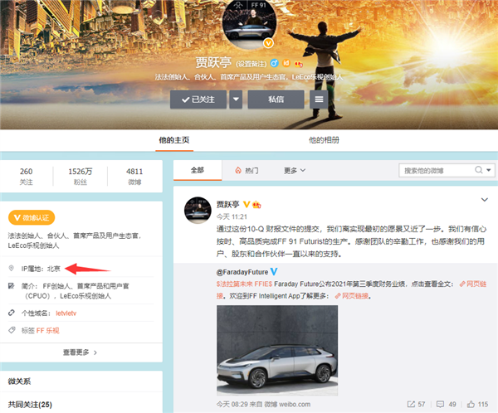Click the flame icon on 热门 tab

238,171
